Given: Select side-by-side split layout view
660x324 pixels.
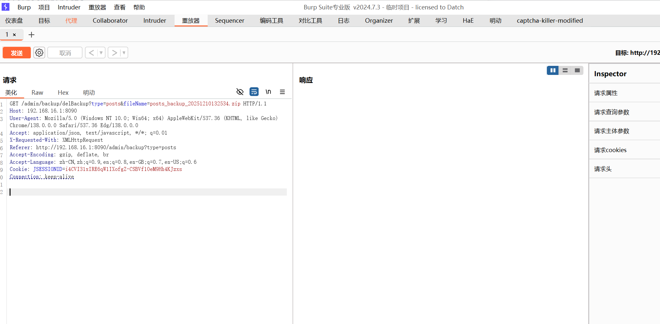Looking at the screenshot, I should [553, 70].
